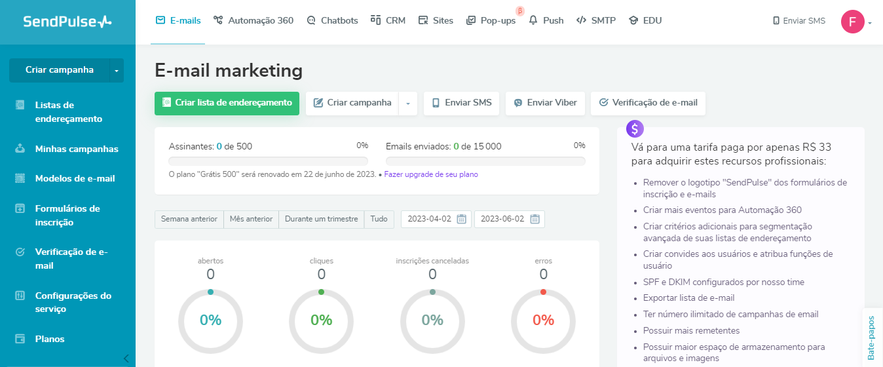
Task: Click the SendPulse logo
Action: click(x=67, y=22)
